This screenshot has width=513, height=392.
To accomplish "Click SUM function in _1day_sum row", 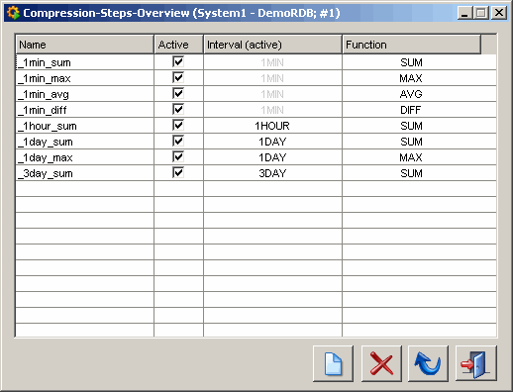I will pos(411,142).
